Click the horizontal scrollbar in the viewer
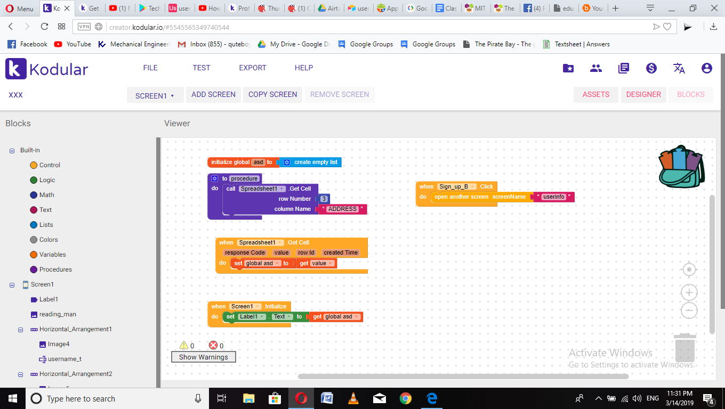 pyautogui.click(x=463, y=377)
